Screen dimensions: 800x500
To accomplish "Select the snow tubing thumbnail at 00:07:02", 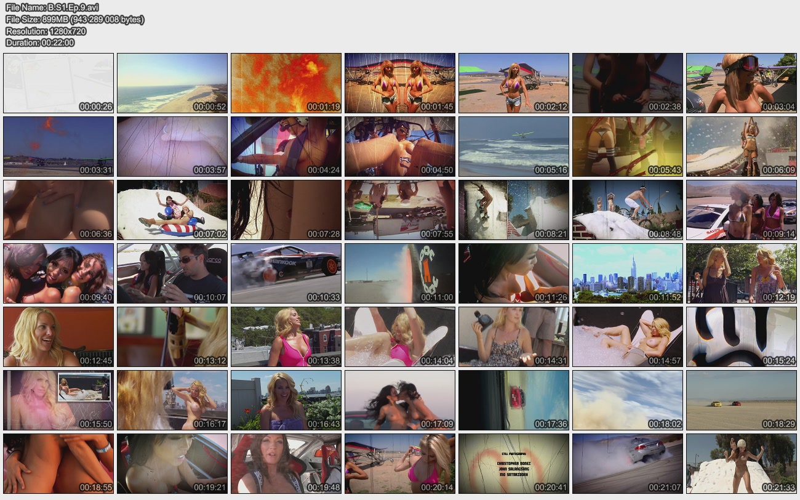I will point(172,210).
